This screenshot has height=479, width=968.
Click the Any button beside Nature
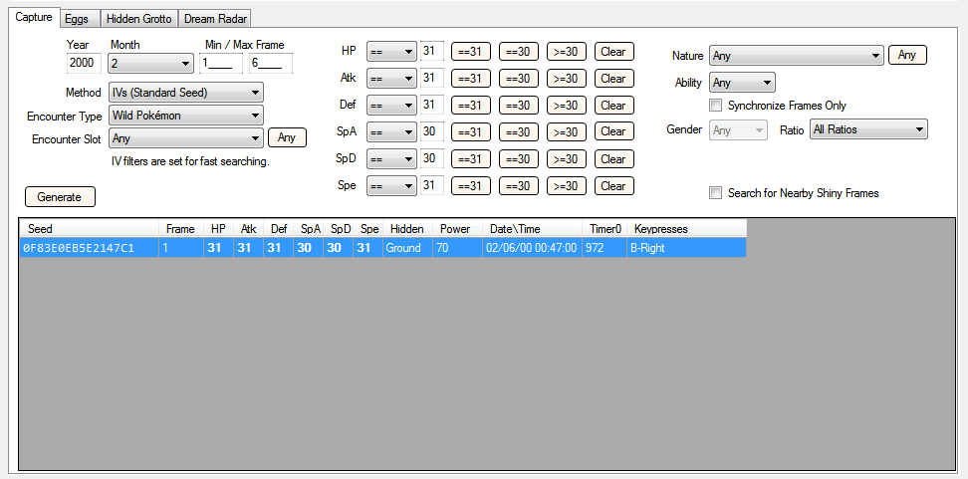(906, 56)
